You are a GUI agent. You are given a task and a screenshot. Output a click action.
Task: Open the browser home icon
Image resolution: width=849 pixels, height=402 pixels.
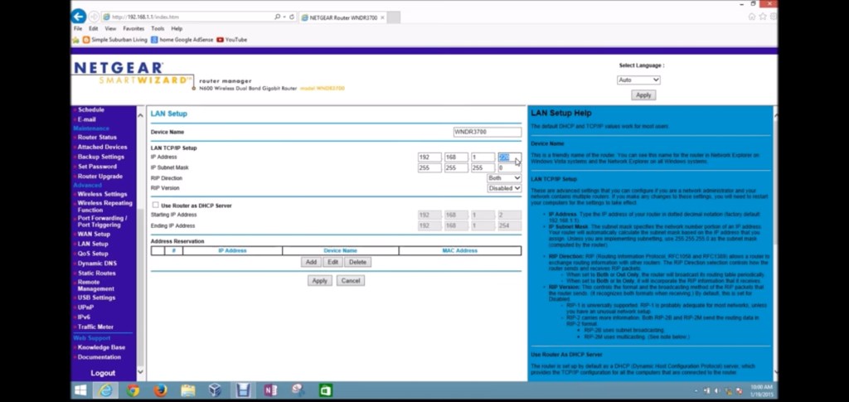tap(751, 16)
